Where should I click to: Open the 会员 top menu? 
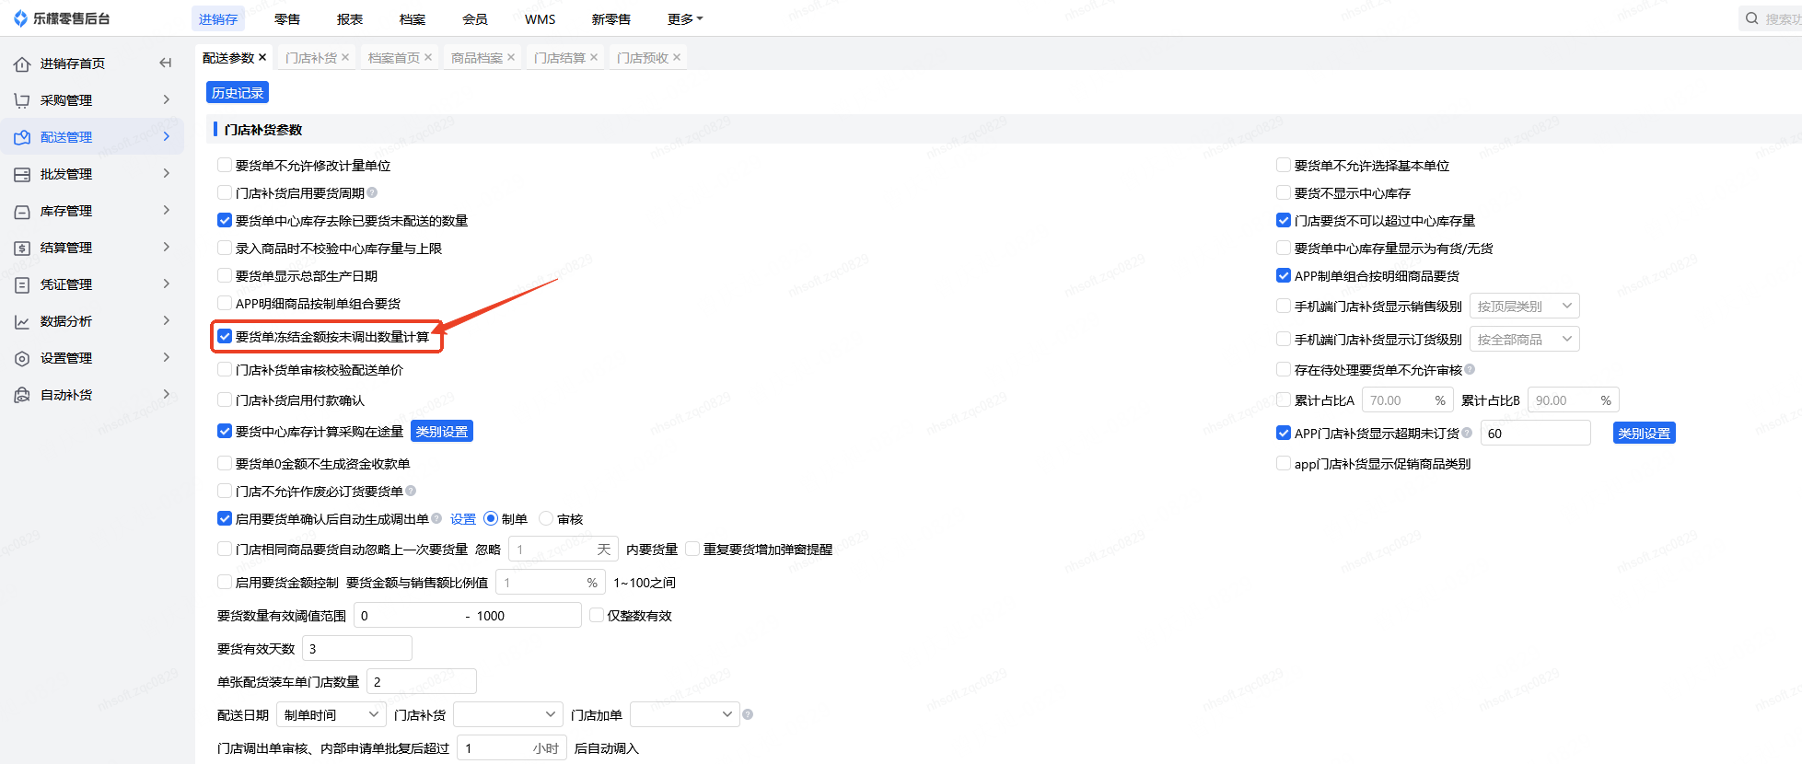(x=475, y=18)
